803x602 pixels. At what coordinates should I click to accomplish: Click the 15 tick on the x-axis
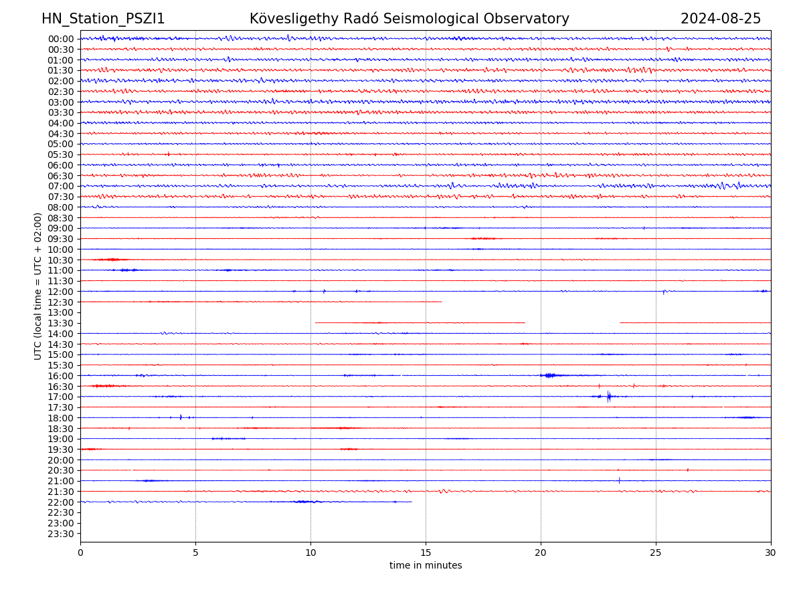tap(426, 553)
